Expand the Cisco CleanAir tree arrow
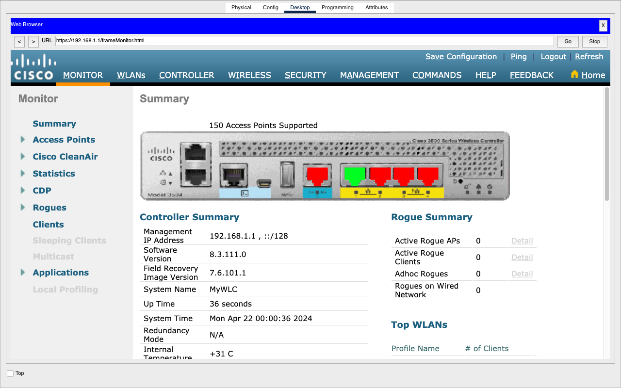 [x=23, y=157]
